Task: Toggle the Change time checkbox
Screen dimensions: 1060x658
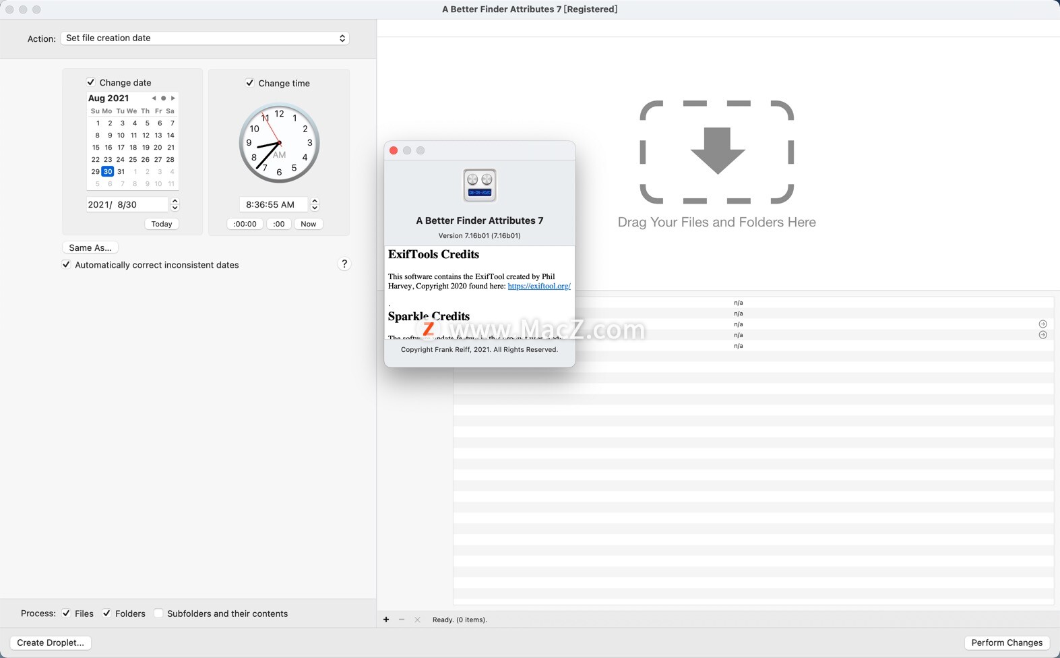Action: click(x=250, y=83)
